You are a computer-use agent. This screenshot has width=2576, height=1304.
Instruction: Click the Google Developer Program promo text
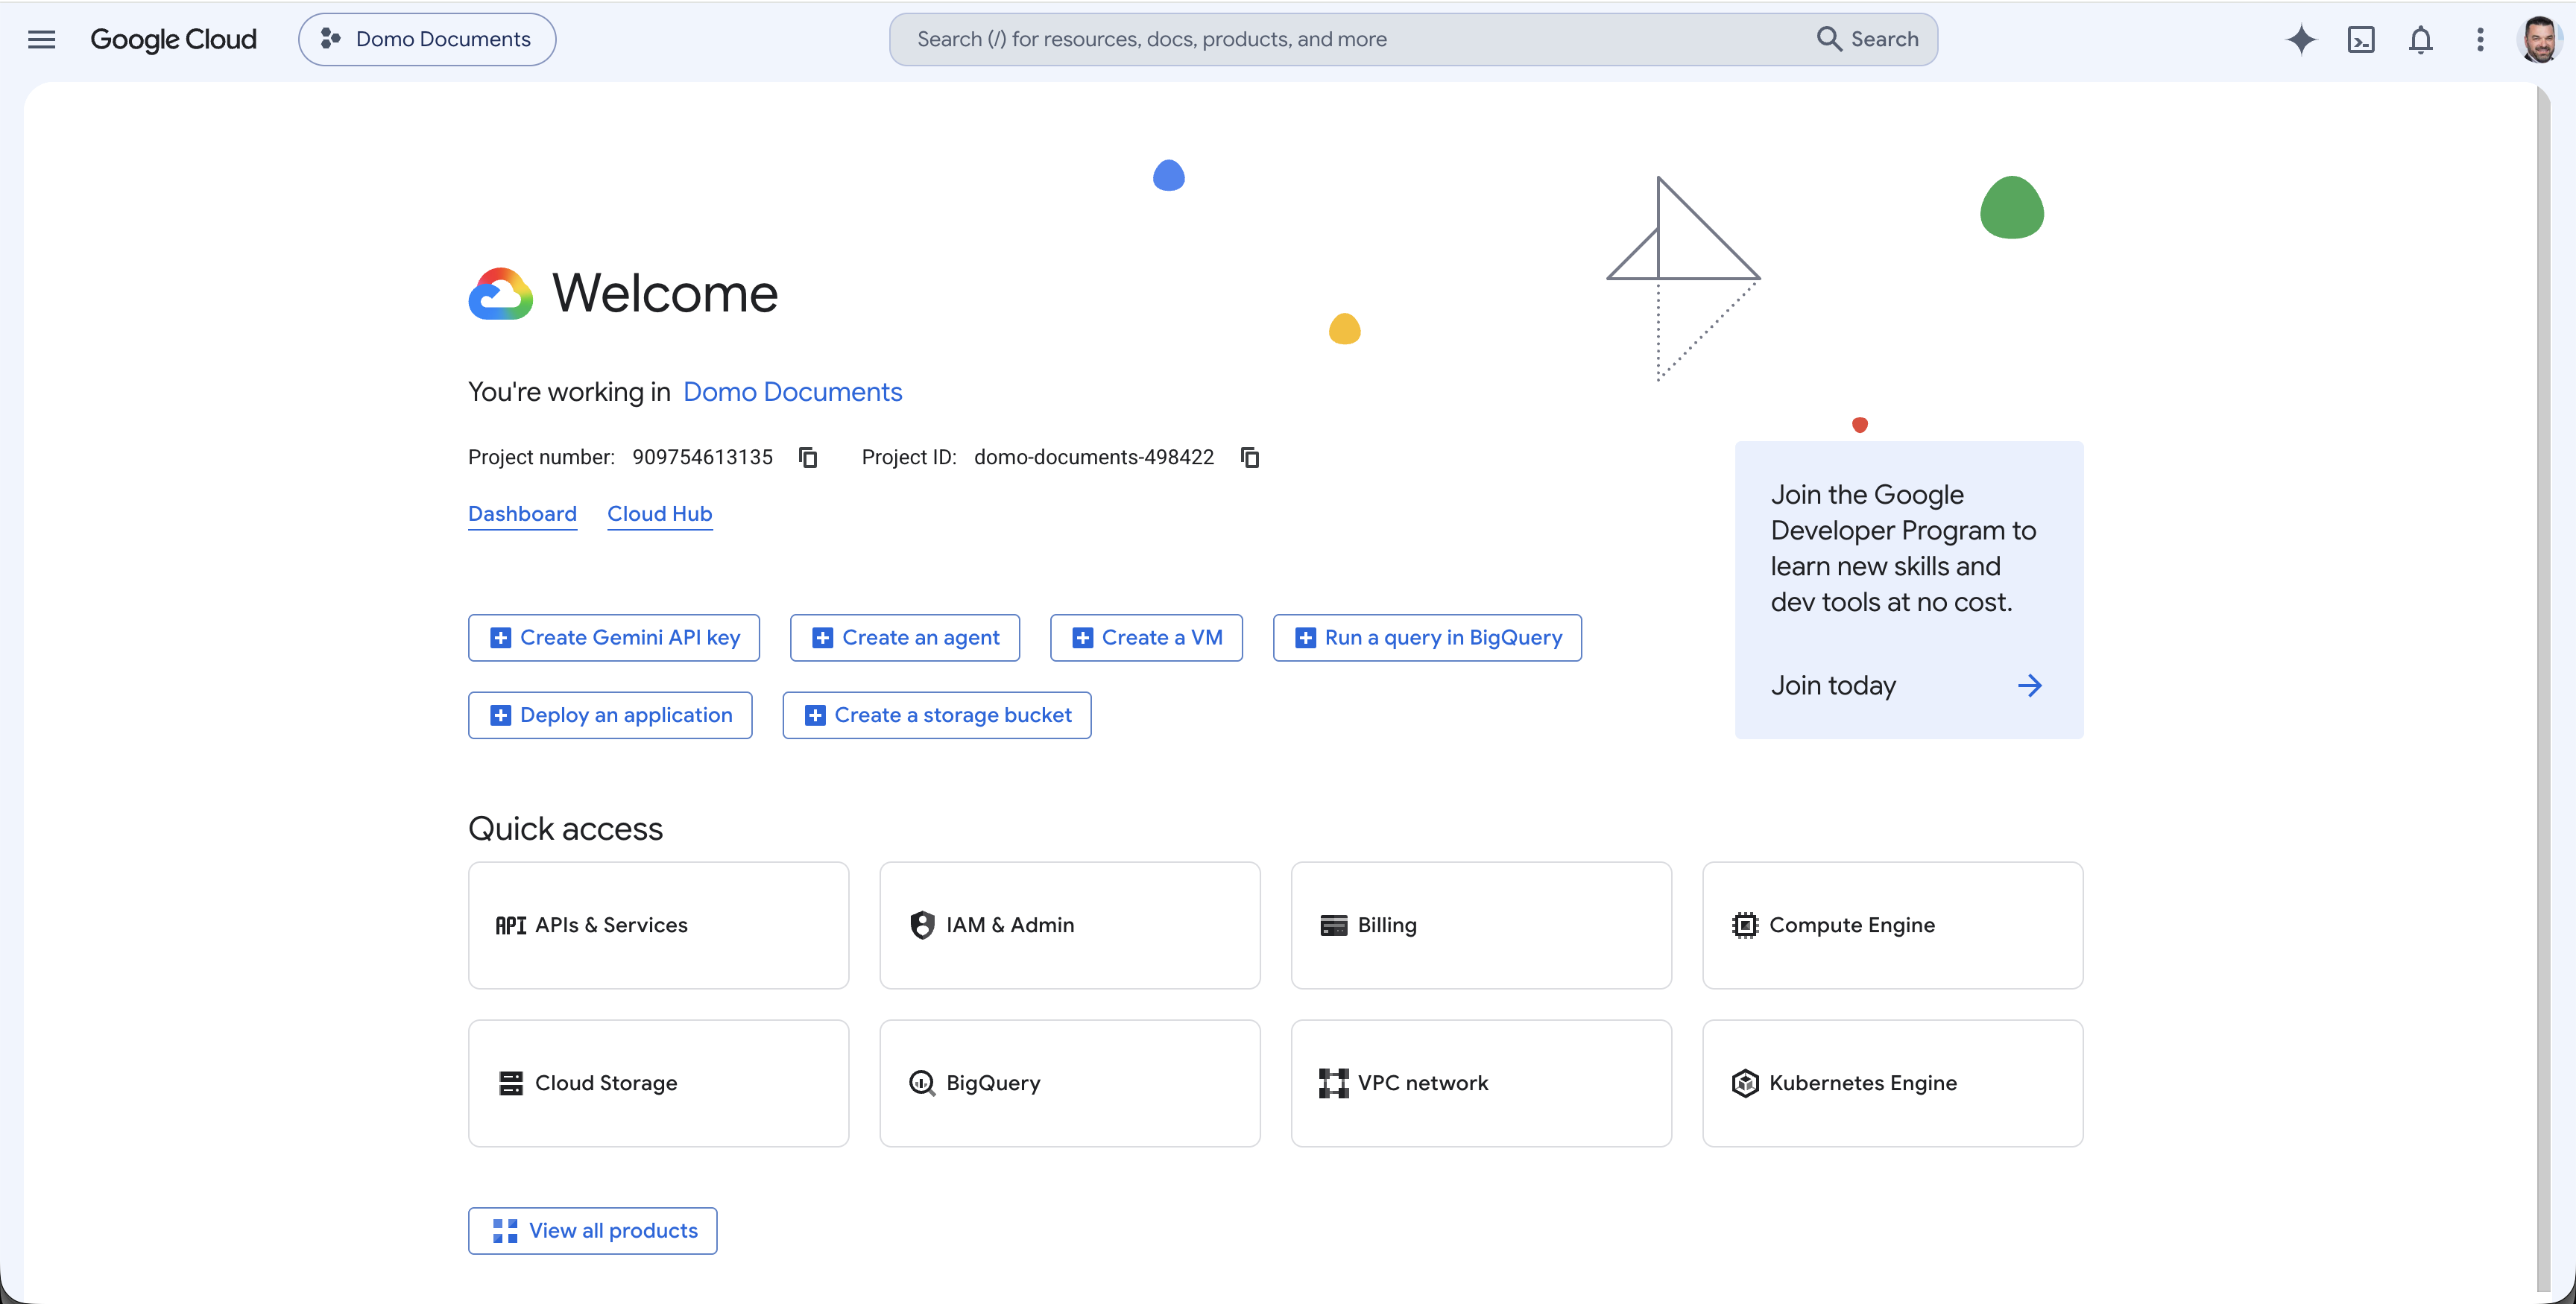(x=1904, y=548)
